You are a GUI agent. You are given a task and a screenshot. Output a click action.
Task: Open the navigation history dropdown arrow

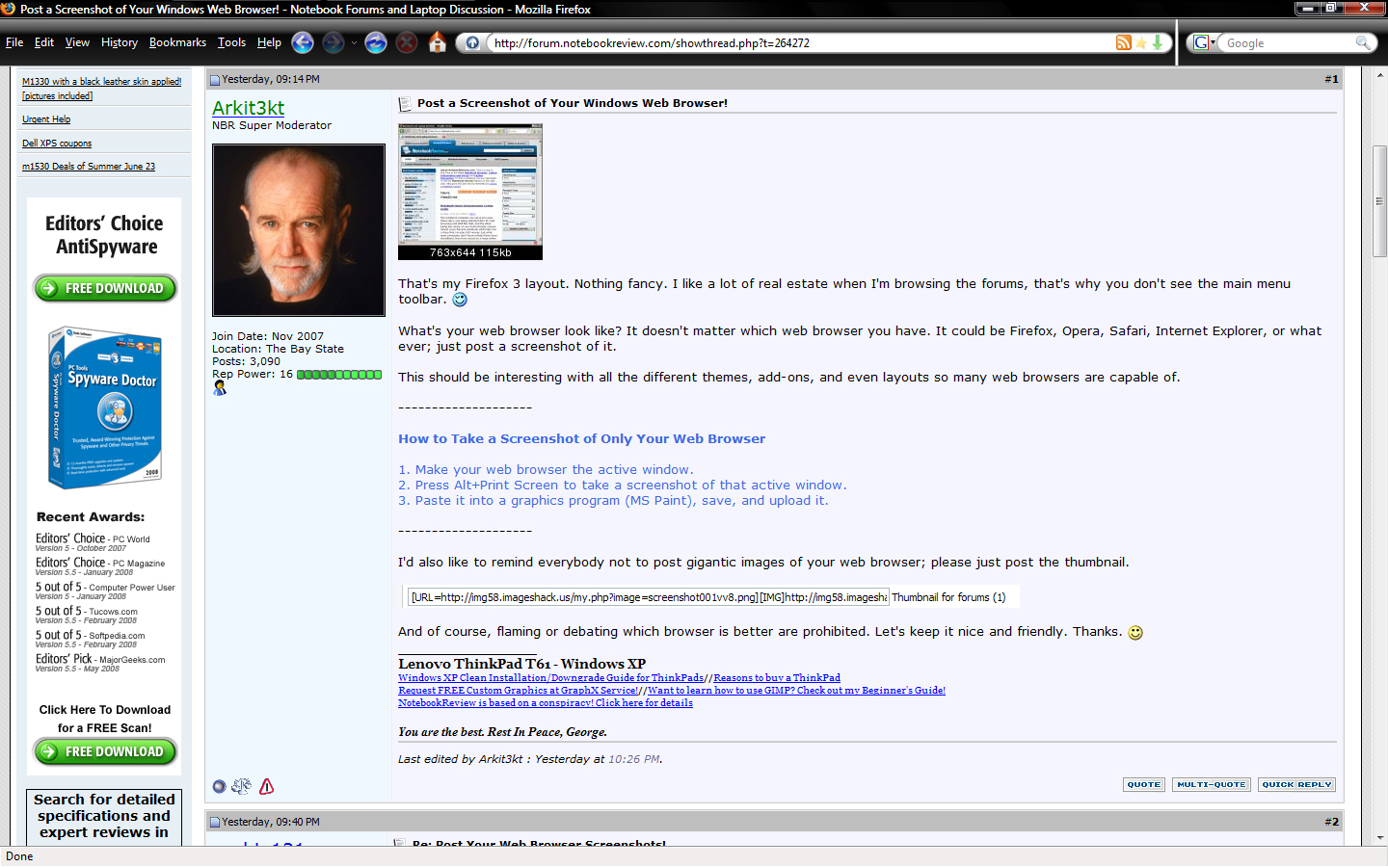click(x=354, y=42)
